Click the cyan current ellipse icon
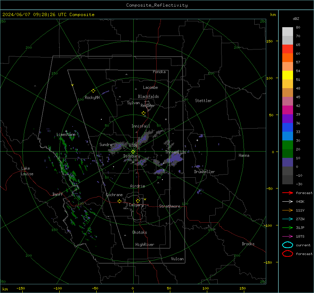Image resolution: width=314 pixels, height=293 pixels. pyautogui.click(x=287, y=245)
